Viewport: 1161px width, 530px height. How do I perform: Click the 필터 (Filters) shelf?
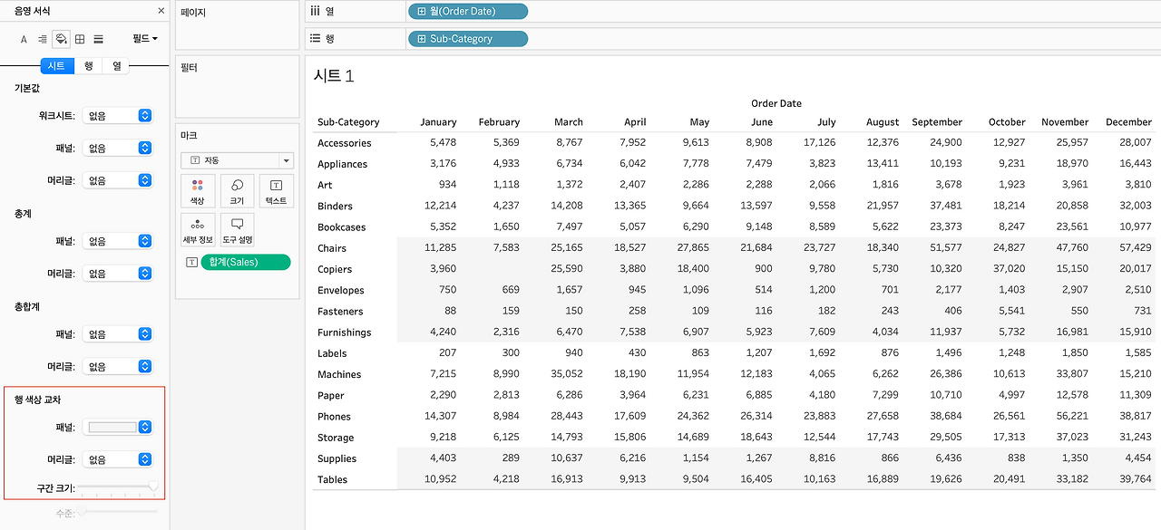click(x=237, y=86)
